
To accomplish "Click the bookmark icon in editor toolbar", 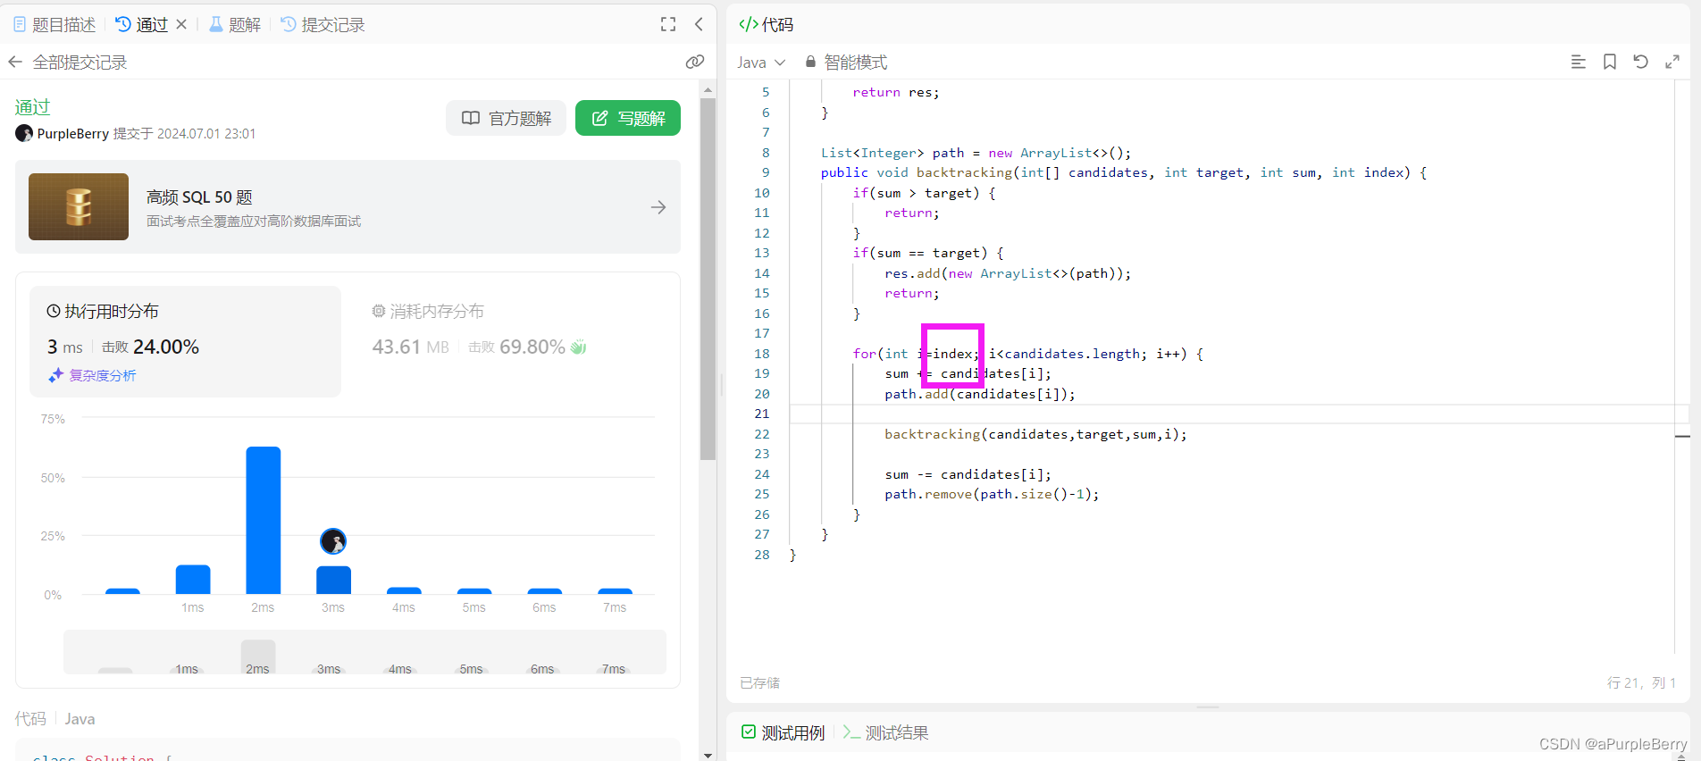I will click(1610, 62).
